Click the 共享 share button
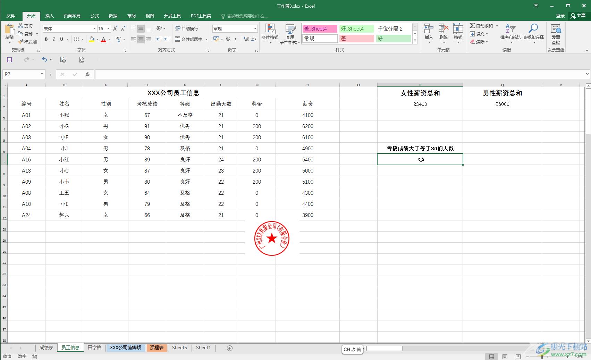 click(x=578, y=16)
